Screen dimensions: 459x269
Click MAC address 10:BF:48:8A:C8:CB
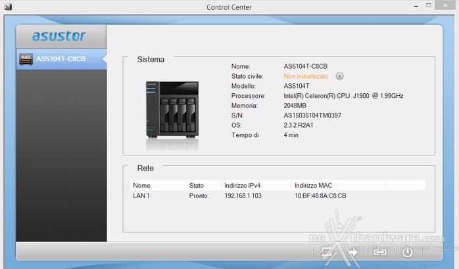[x=320, y=196]
